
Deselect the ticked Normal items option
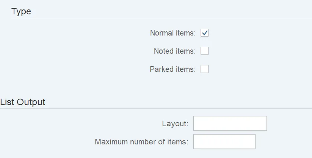[x=205, y=33]
